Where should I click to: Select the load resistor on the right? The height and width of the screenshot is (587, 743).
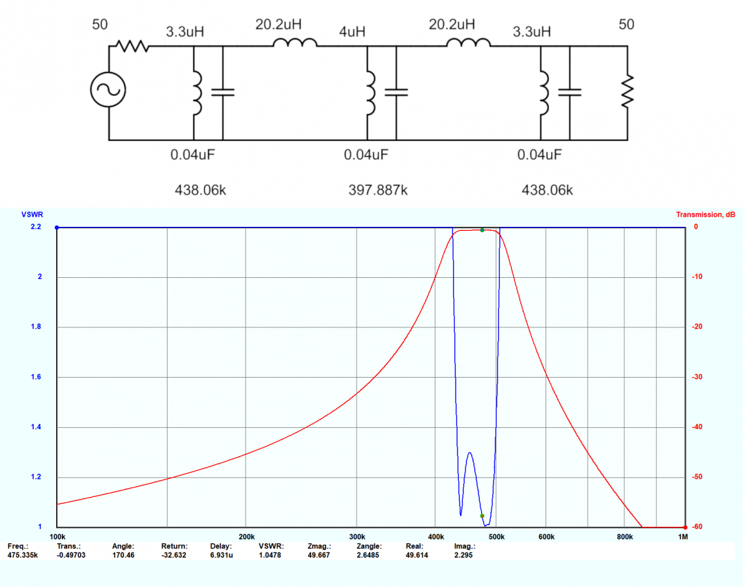click(627, 92)
